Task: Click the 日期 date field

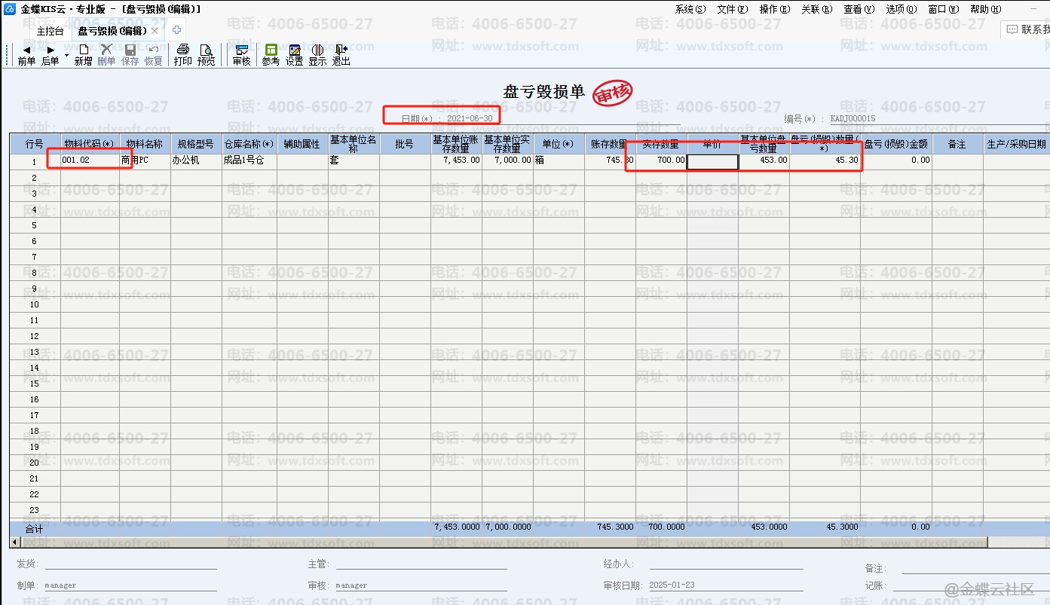Action: tap(470, 118)
